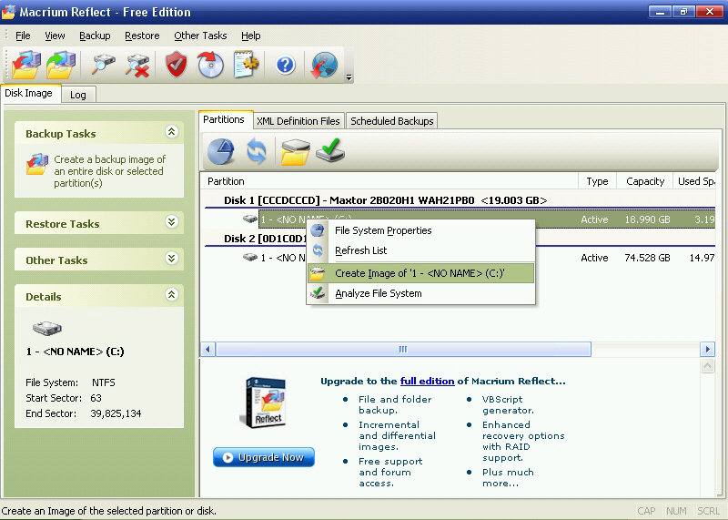This screenshot has height=520, width=728.
Task: Open the toolbar options overflow arrow
Action: click(x=349, y=77)
